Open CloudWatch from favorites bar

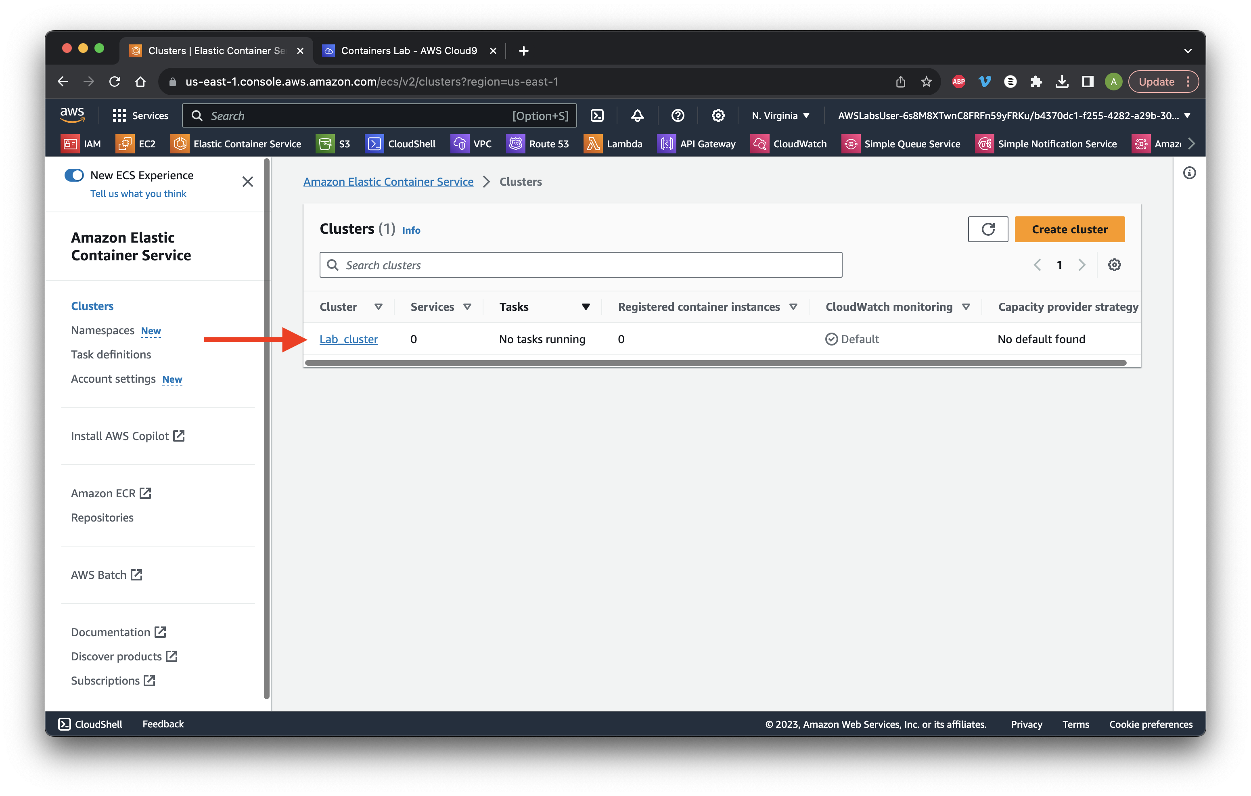tap(789, 143)
